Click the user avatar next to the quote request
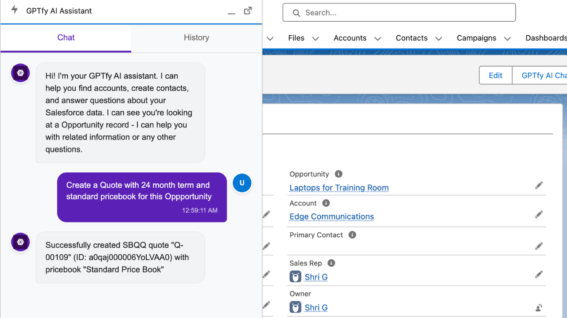Screen dimensions: 567x318 click(242, 183)
